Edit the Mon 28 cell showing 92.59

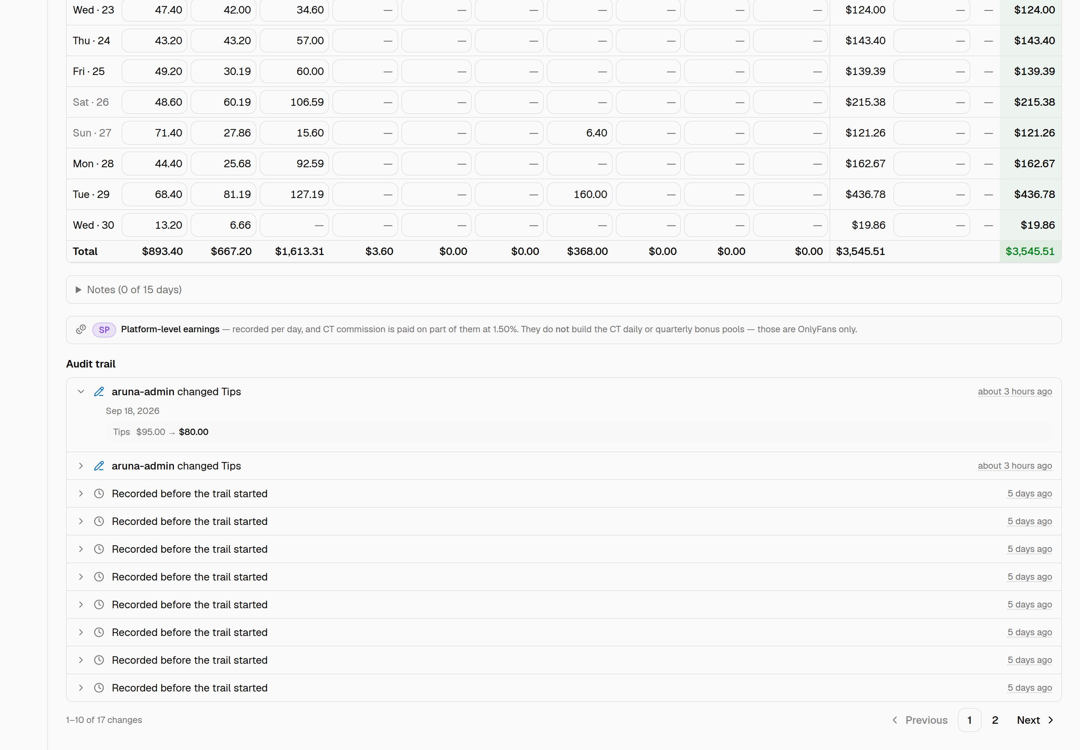click(294, 164)
